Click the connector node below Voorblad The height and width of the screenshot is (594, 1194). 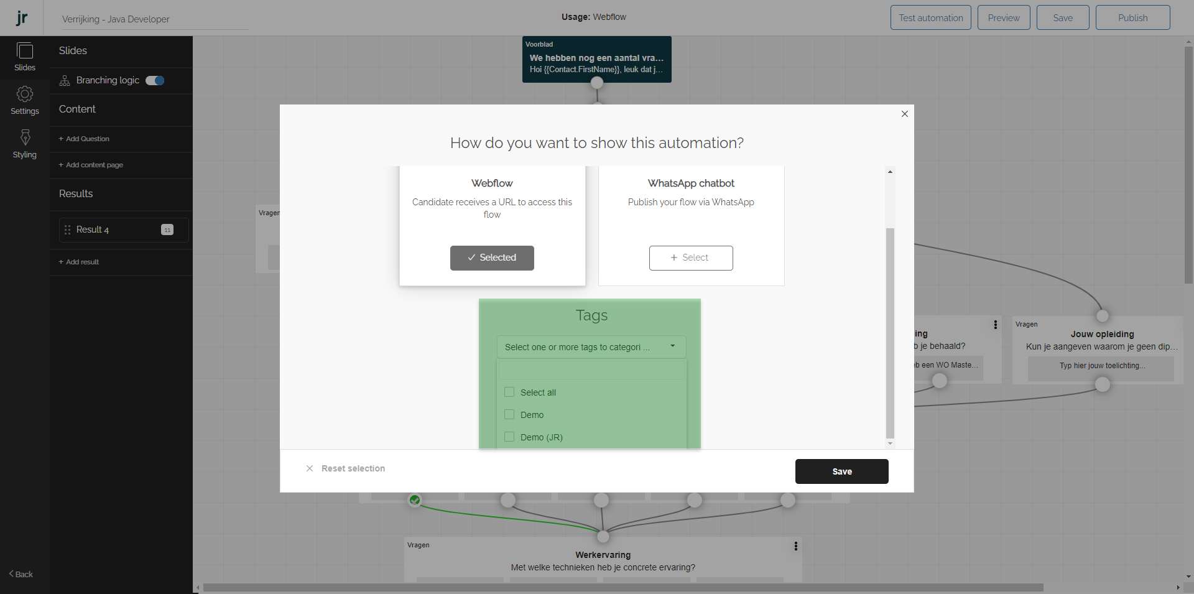coord(597,83)
